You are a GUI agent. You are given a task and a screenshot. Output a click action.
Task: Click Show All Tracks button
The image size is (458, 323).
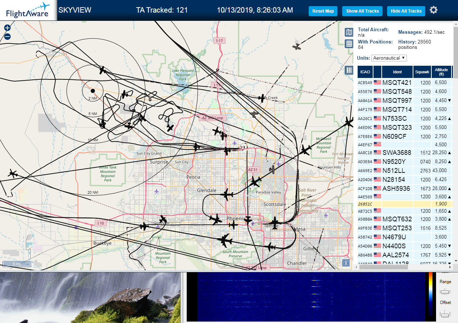pyautogui.click(x=362, y=11)
